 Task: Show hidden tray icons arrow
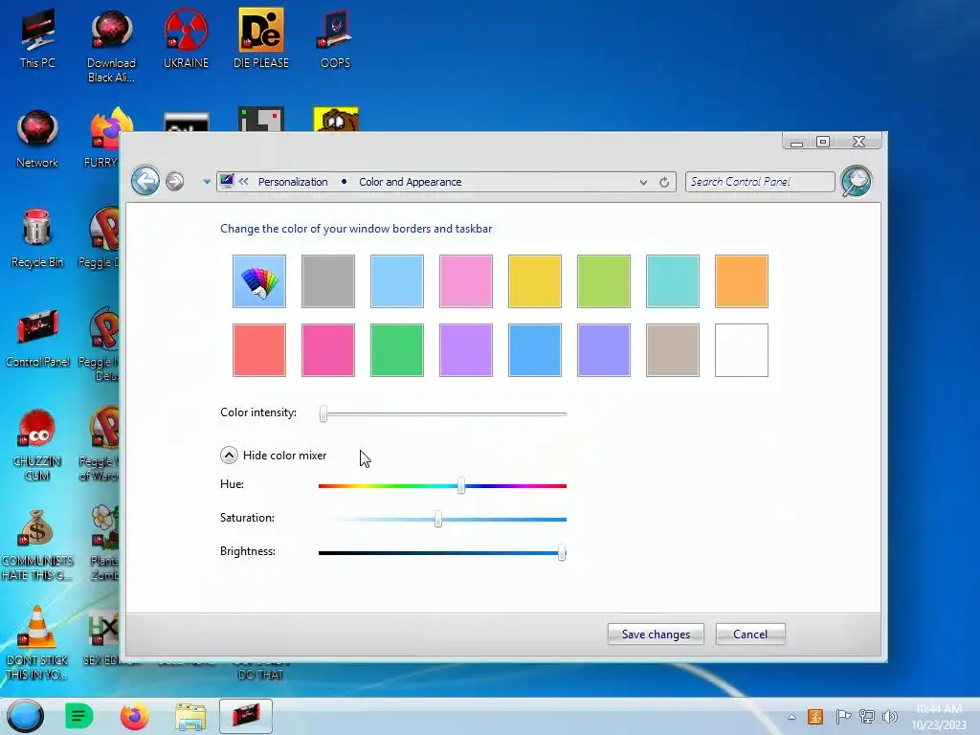[x=791, y=717]
